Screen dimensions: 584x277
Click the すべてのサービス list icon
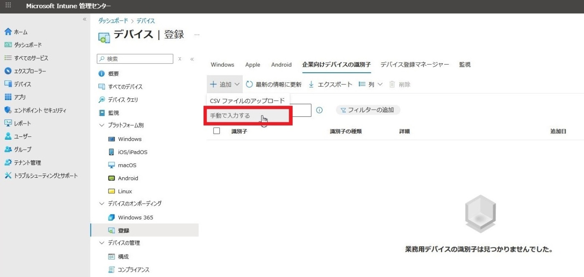tap(8, 58)
